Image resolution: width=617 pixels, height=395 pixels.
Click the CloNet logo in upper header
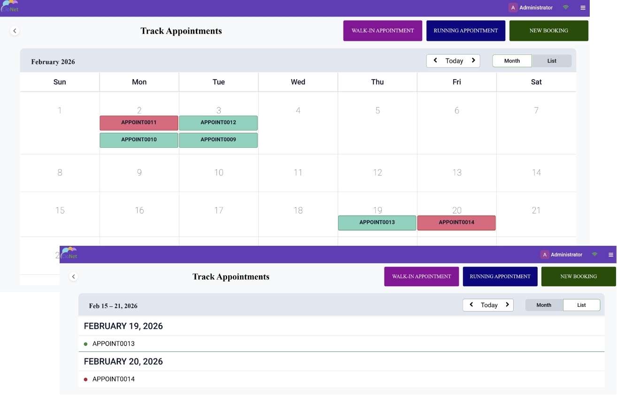[x=9, y=7]
